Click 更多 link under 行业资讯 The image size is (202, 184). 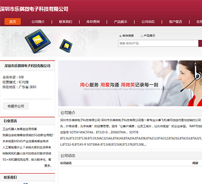coord(48,166)
